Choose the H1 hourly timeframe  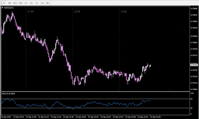26,3
